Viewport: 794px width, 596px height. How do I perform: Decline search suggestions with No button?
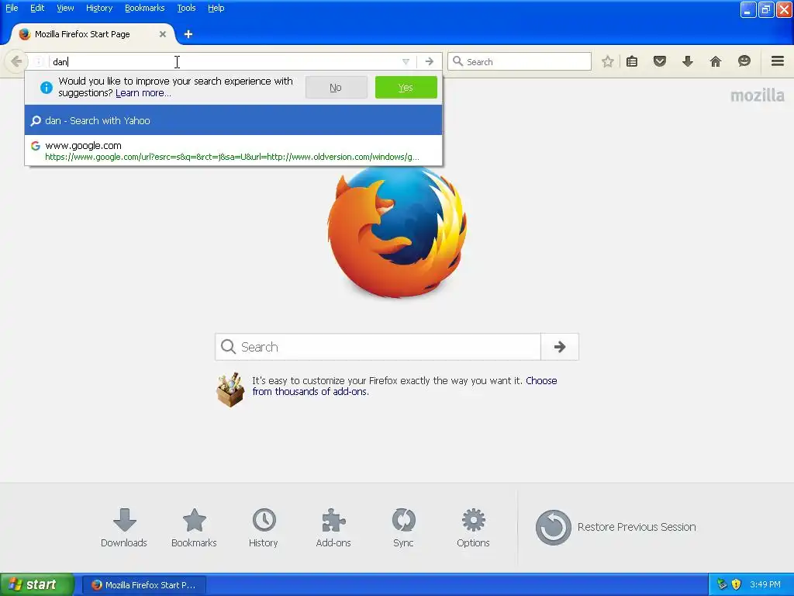(x=336, y=88)
